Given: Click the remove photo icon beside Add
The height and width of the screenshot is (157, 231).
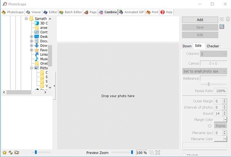Looking at the screenshot, I should click(222, 19).
